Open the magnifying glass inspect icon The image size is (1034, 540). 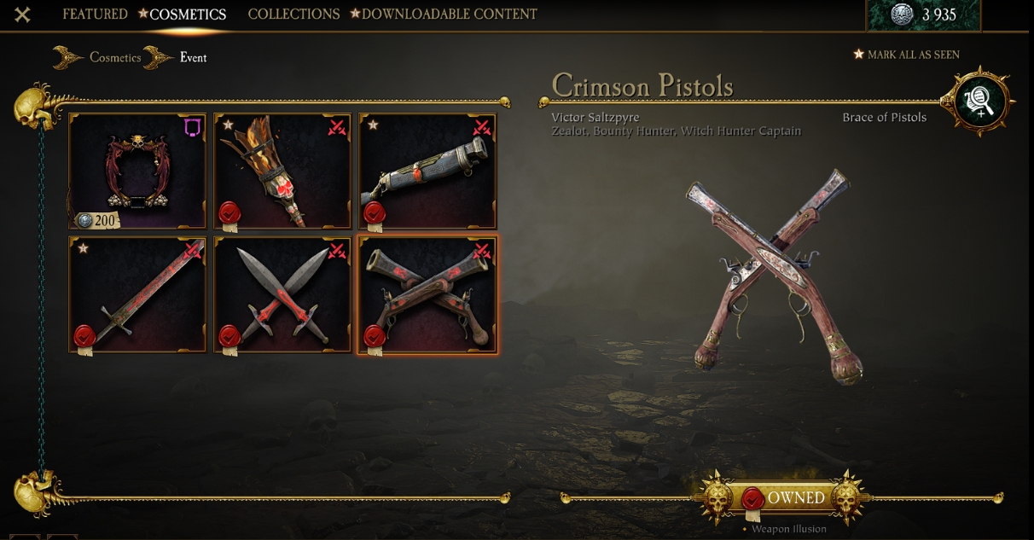pyautogui.click(x=979, y=102)
